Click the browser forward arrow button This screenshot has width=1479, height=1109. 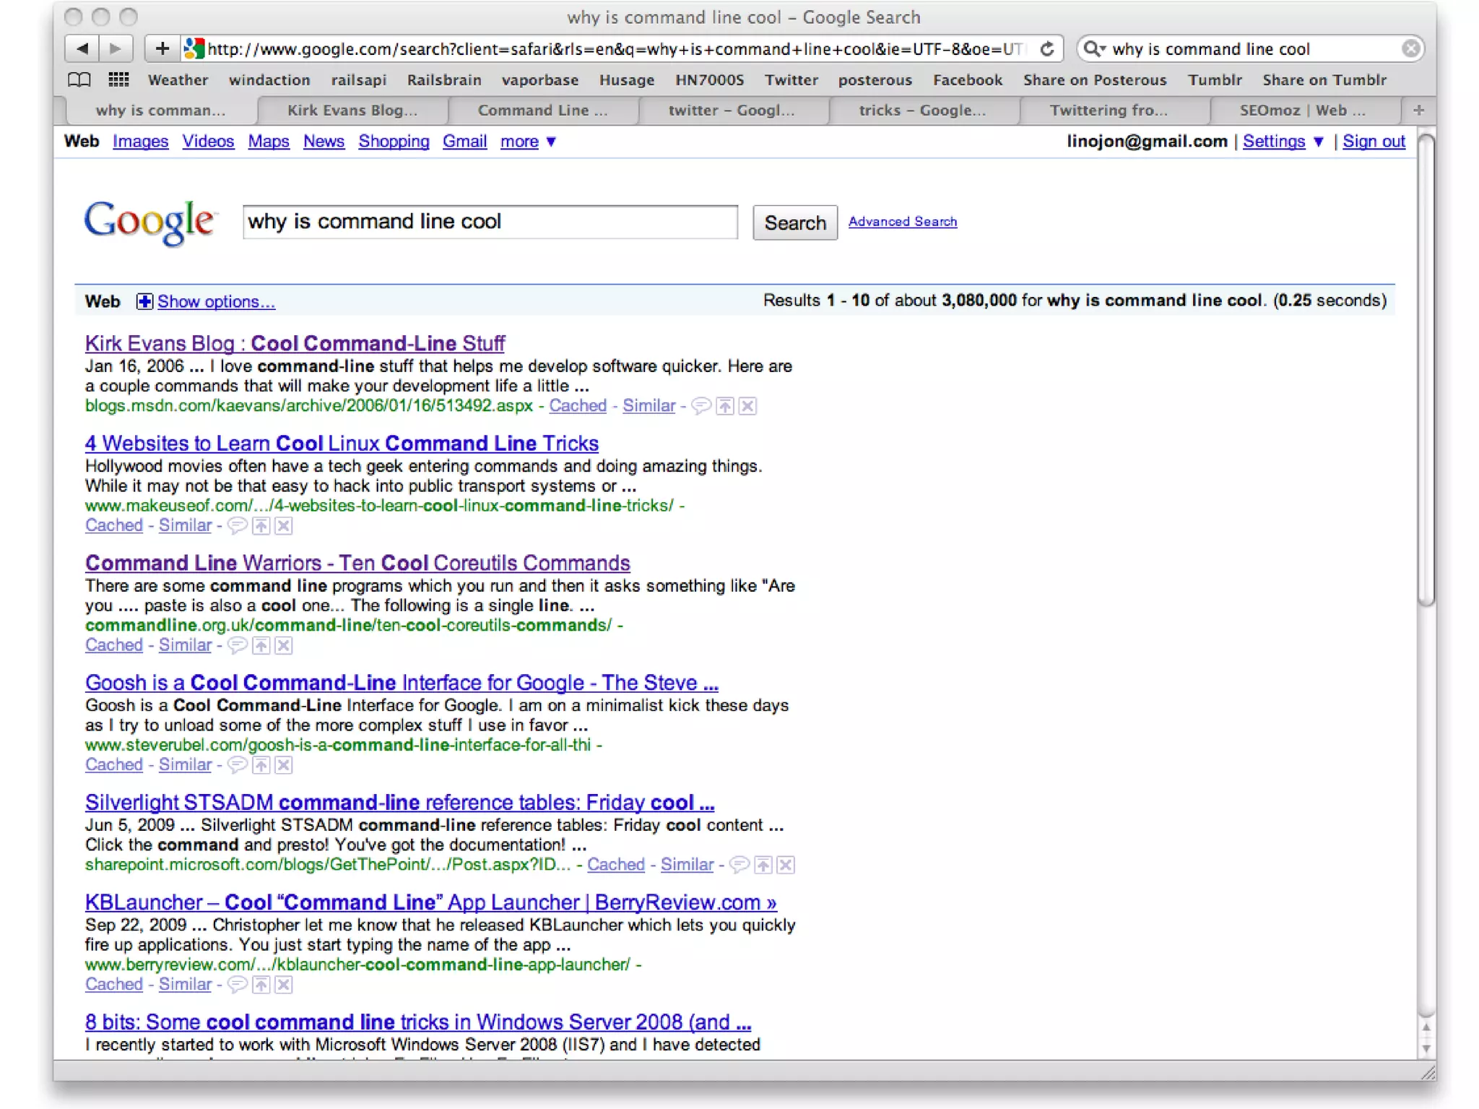[x=116, y=48]
